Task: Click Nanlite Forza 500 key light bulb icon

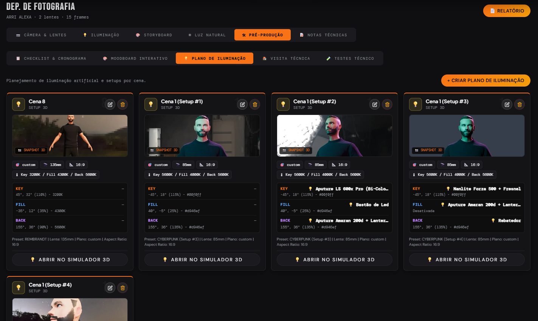Action: 448,189
